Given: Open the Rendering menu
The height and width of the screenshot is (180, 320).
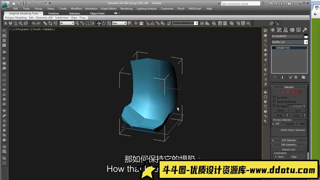Looking at the screenshot, I should pos(126,9).
